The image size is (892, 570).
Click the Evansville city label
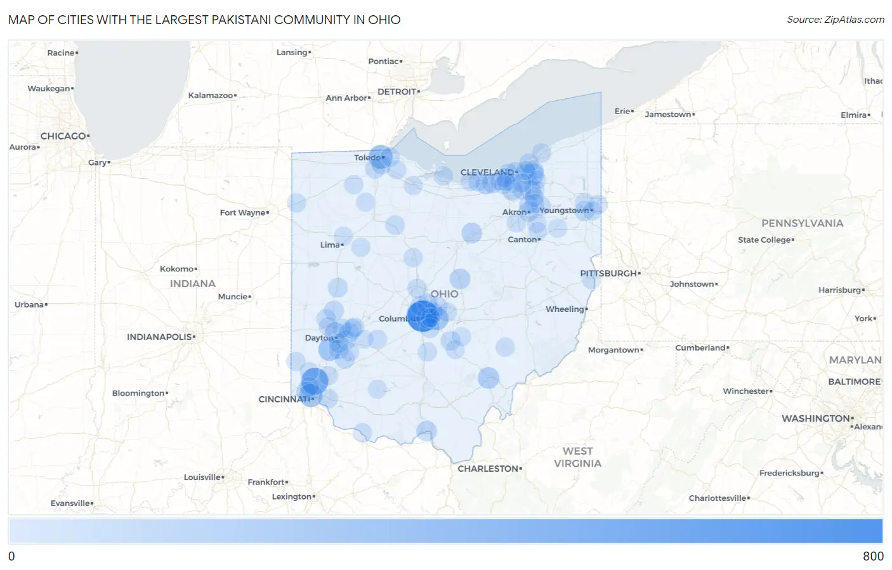point(70,503)
